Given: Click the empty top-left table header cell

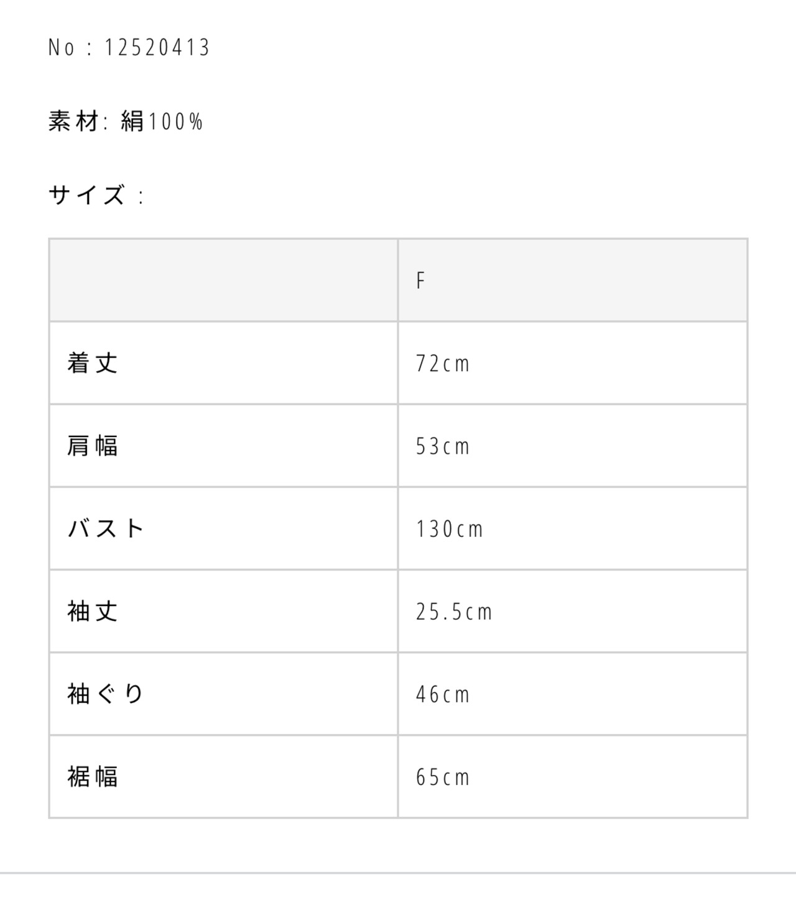Looking at the screenshot, I should pos(223,280).
